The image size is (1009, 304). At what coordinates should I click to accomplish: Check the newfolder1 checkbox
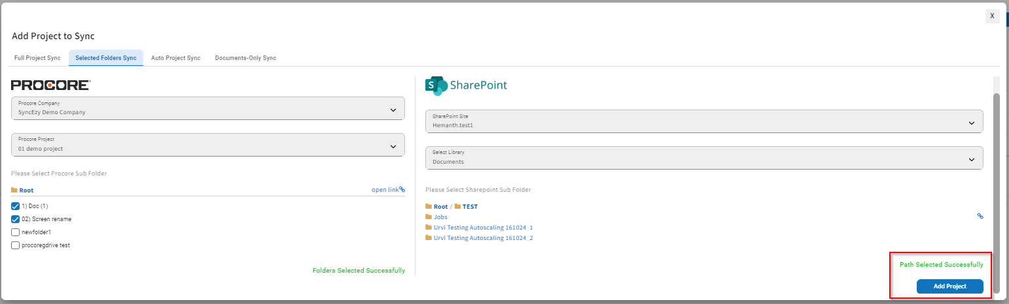pyautogui.click(x=16, y=232)
